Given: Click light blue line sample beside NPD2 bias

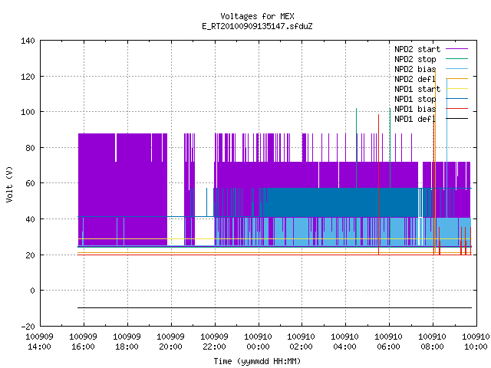Looking at the screenshot, I should [x=457, y=69].
